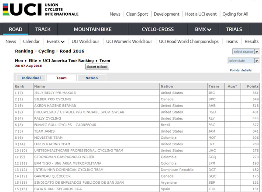Click RALLY CYCLING team name
Viewport: 262px width, 192px height.
(48, 118)
